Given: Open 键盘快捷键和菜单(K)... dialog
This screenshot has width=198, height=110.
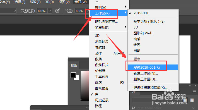Looking at the screenshot, I should point(153,87).
